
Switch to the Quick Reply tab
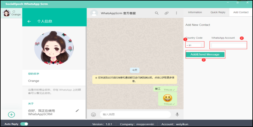pos(218,12)
